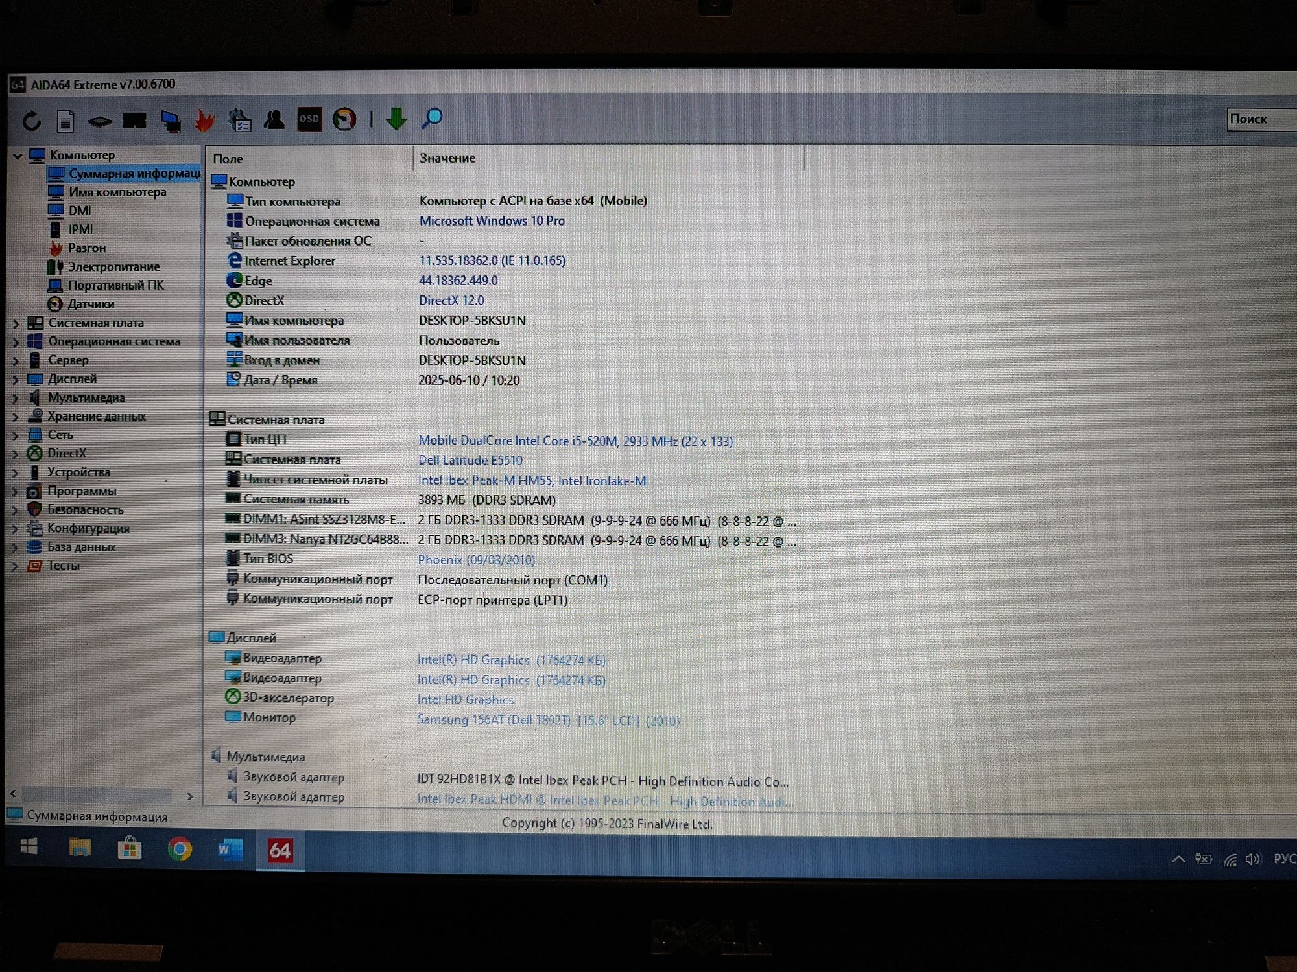The image size is (1297, 972).
Task: Click the Refresh toolbar icon
Action: coord(31,121)
